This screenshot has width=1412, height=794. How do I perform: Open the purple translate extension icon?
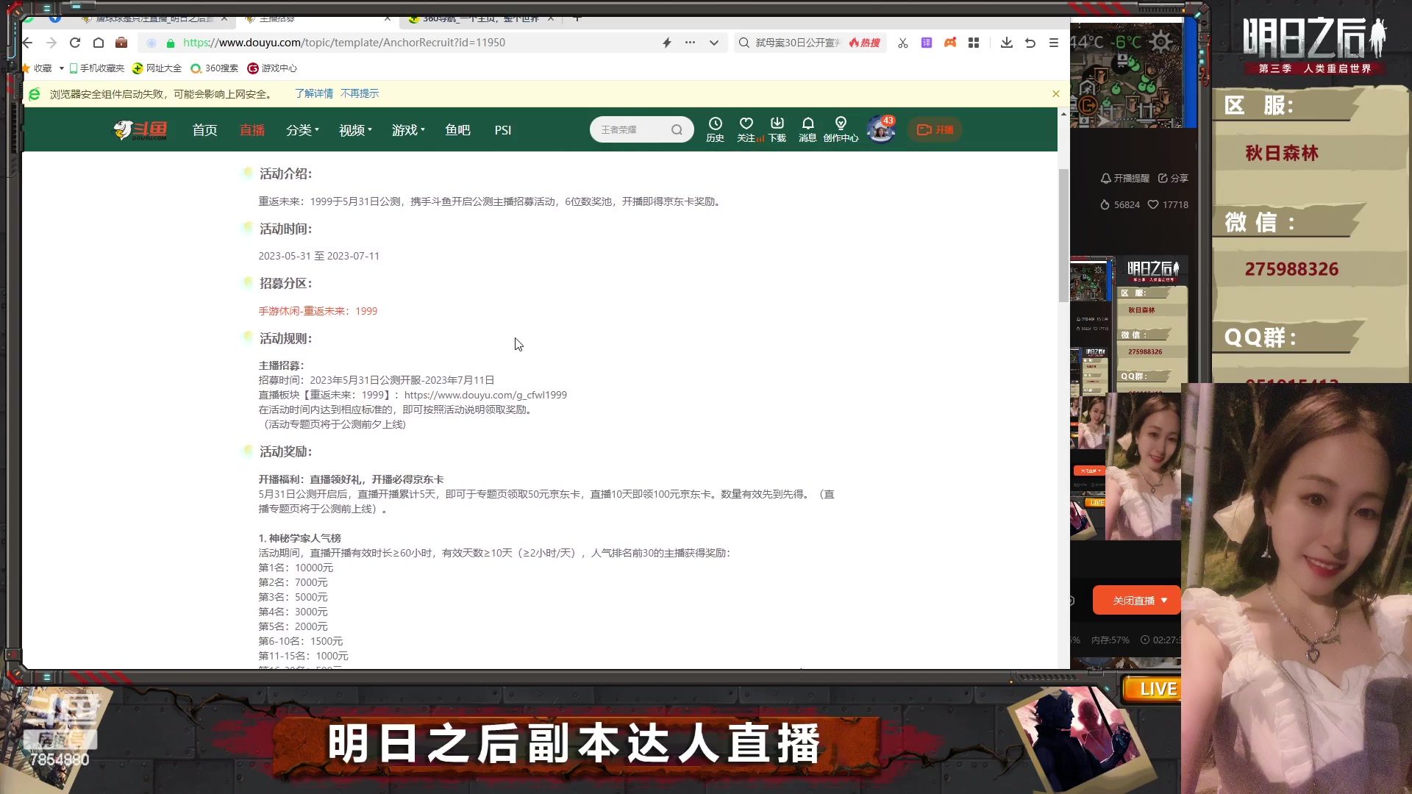pyautogui.click(x=927, y=43)
